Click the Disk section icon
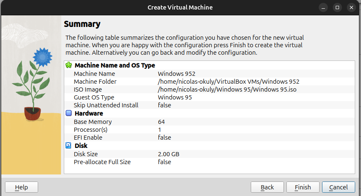The height and width of the screenshot is (196, 361). click(x=68, y=145)
